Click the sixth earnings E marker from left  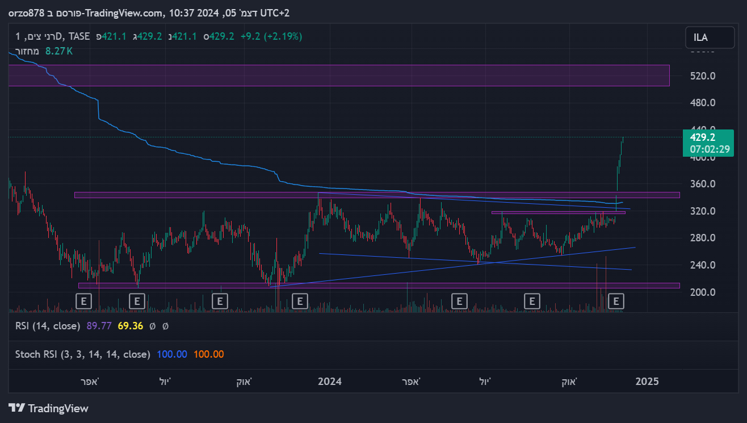click(x=531, y=301)
